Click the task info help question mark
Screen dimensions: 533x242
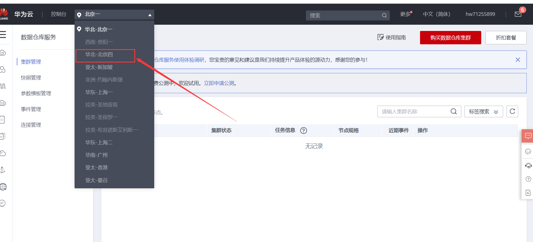[304, 130]
